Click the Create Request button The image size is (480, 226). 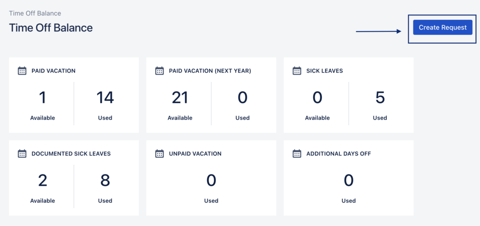pyautogui.click(x=442, y=28)
